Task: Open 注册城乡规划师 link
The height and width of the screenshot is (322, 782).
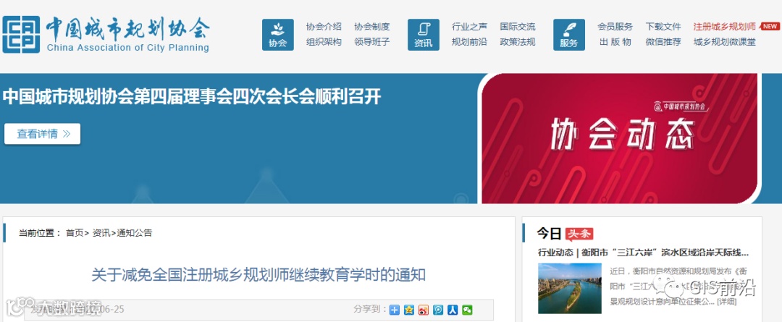Action: click(724, 27)
